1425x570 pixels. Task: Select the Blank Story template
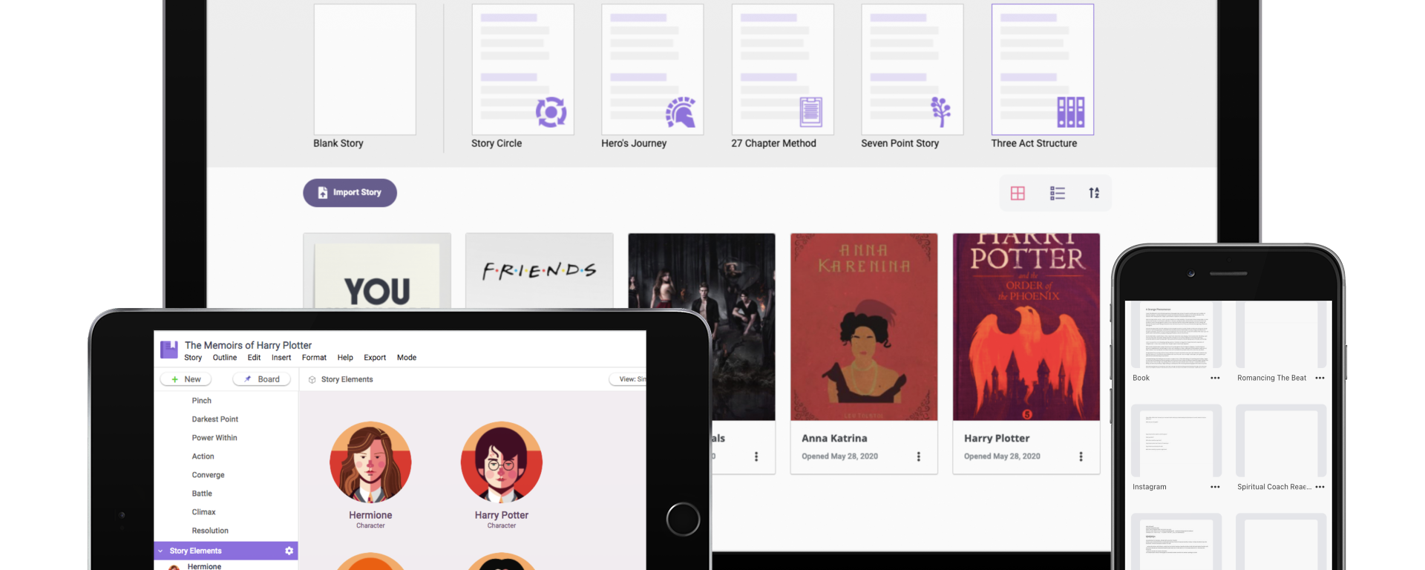[x=364, y=70]
